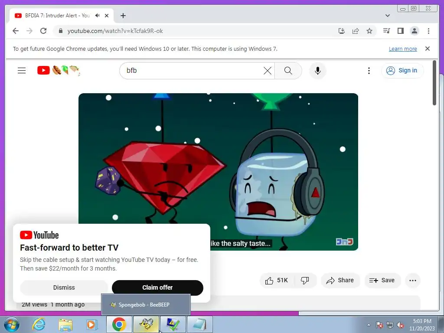
Task: Open the Chrome profile avatar menu
Action: tap(414, 31)
